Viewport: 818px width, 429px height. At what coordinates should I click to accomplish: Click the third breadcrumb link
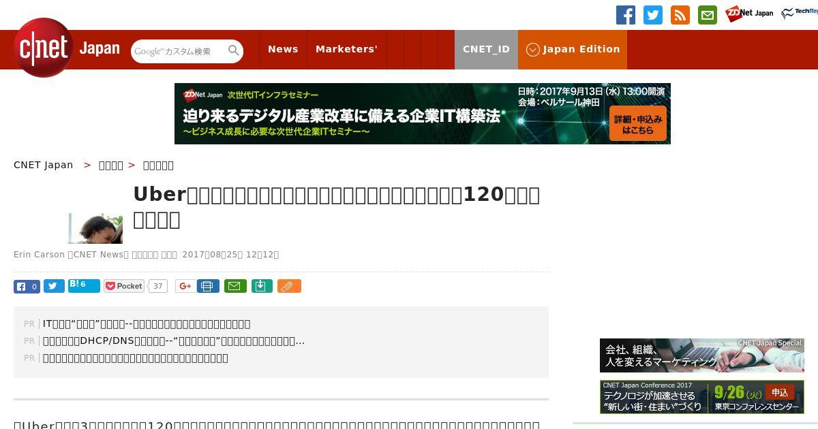[158, 165]
